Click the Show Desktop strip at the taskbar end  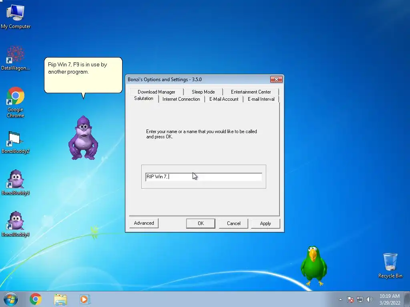tap(407, 299)
